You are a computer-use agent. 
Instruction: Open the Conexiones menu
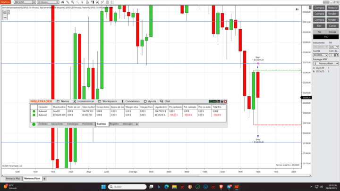coord(130,101)
